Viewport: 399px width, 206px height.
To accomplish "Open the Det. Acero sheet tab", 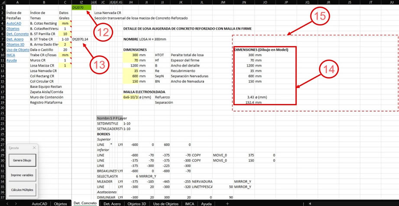I will point(112,203).
